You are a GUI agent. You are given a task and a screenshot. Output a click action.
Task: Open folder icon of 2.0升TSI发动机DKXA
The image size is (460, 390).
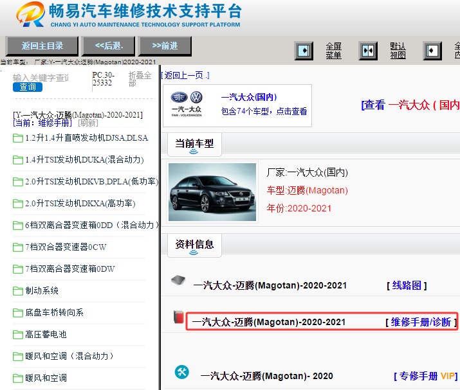[18, 203]
